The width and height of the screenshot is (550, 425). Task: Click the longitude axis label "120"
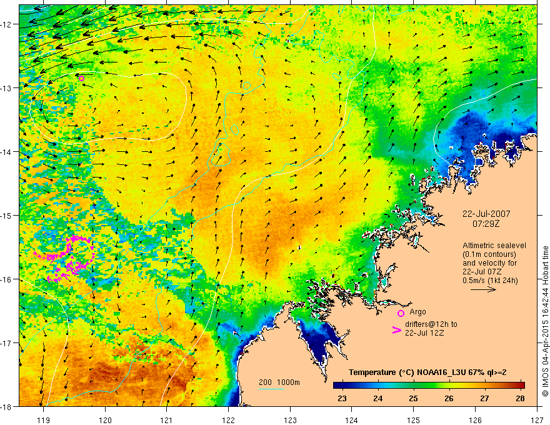(x=105, y=421)
